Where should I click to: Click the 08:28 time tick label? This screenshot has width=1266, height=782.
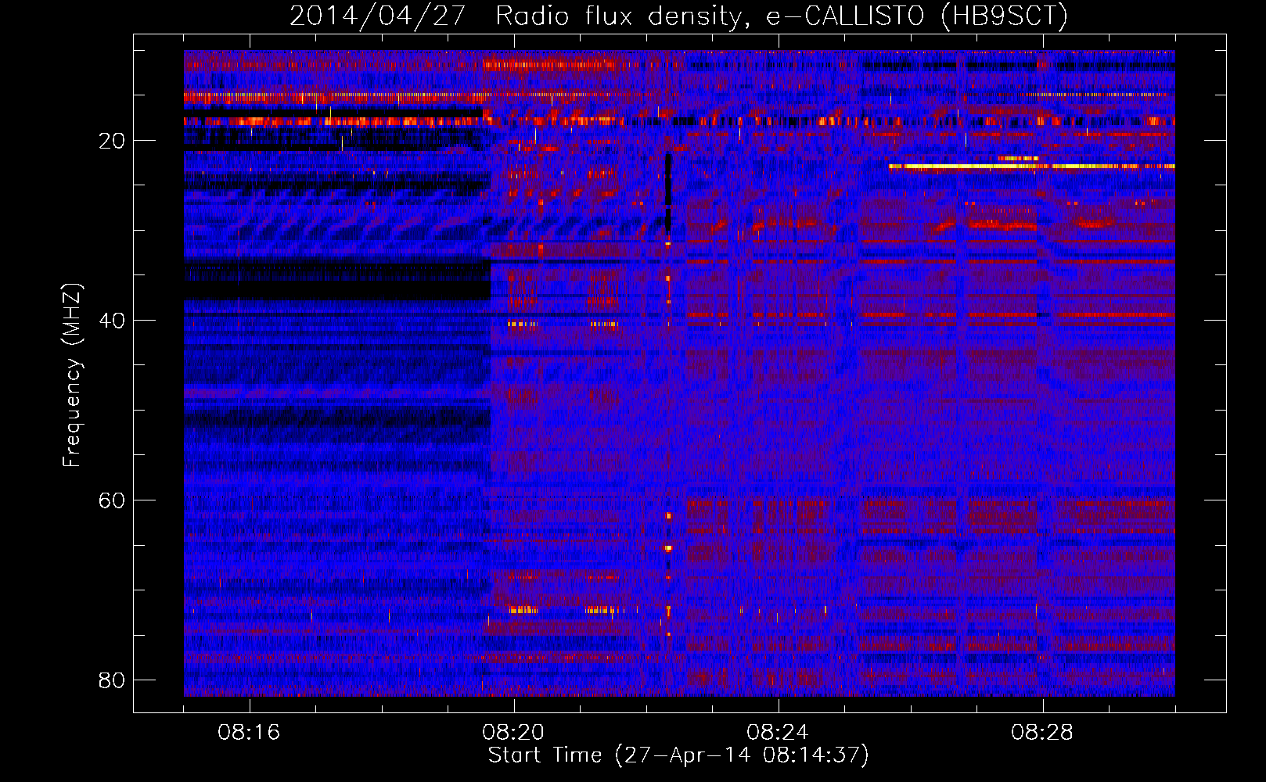pyautogui.click(x=1042, y=733)
